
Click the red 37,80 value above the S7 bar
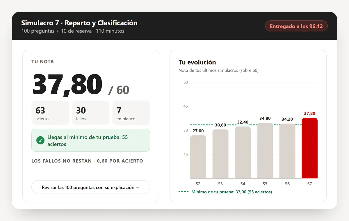309,113
